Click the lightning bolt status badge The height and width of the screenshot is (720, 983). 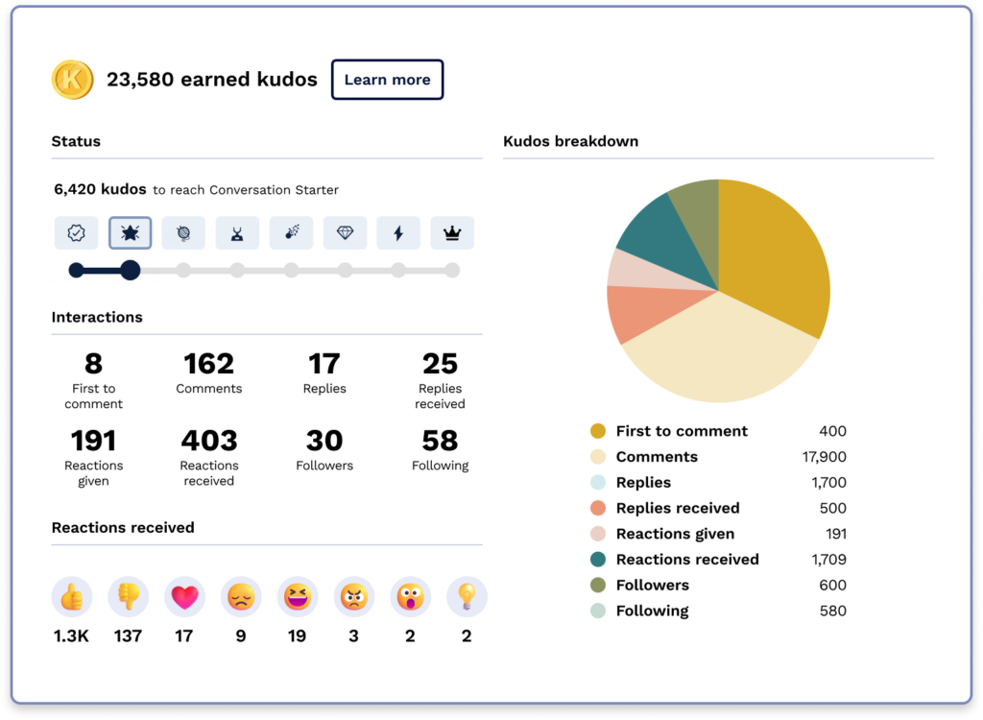click(398, 232)
